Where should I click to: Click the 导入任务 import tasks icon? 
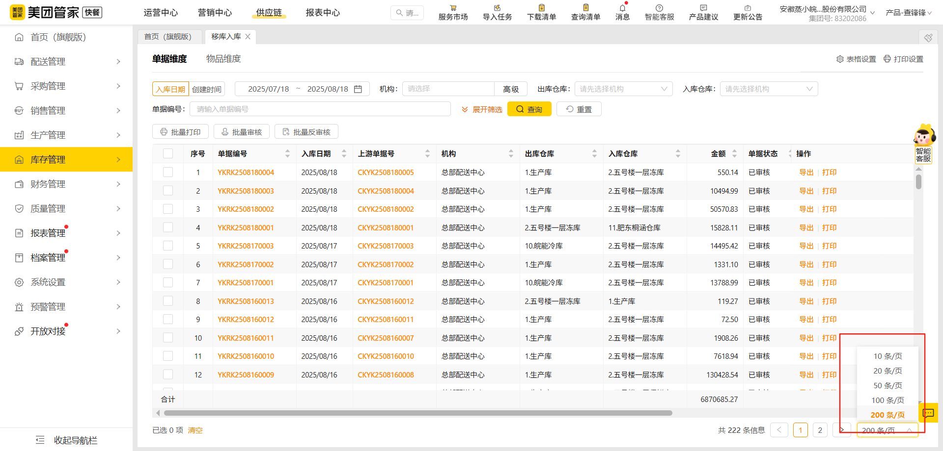click(x=497, y=12)
